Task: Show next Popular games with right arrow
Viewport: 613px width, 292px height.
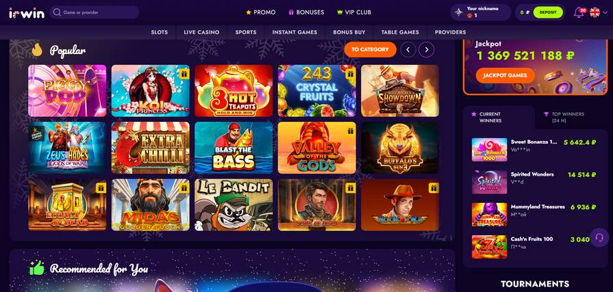Action: click(427, 49)
